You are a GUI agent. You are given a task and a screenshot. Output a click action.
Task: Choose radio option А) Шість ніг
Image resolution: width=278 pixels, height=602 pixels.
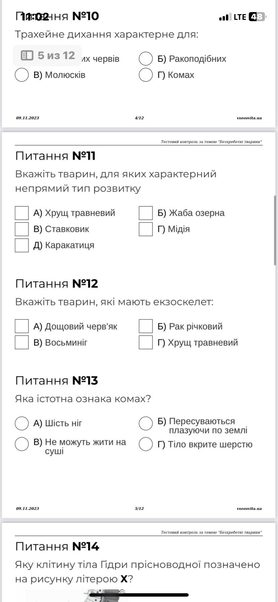(22, 424)
